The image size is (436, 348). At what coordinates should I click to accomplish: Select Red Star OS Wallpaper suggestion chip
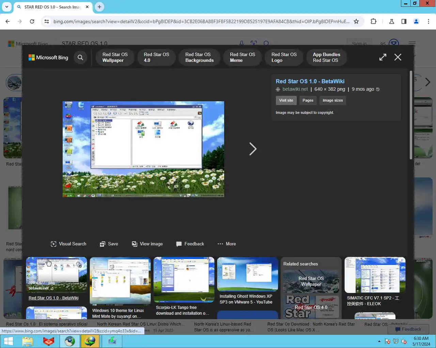pyautogui.click(x=115, y=57)
